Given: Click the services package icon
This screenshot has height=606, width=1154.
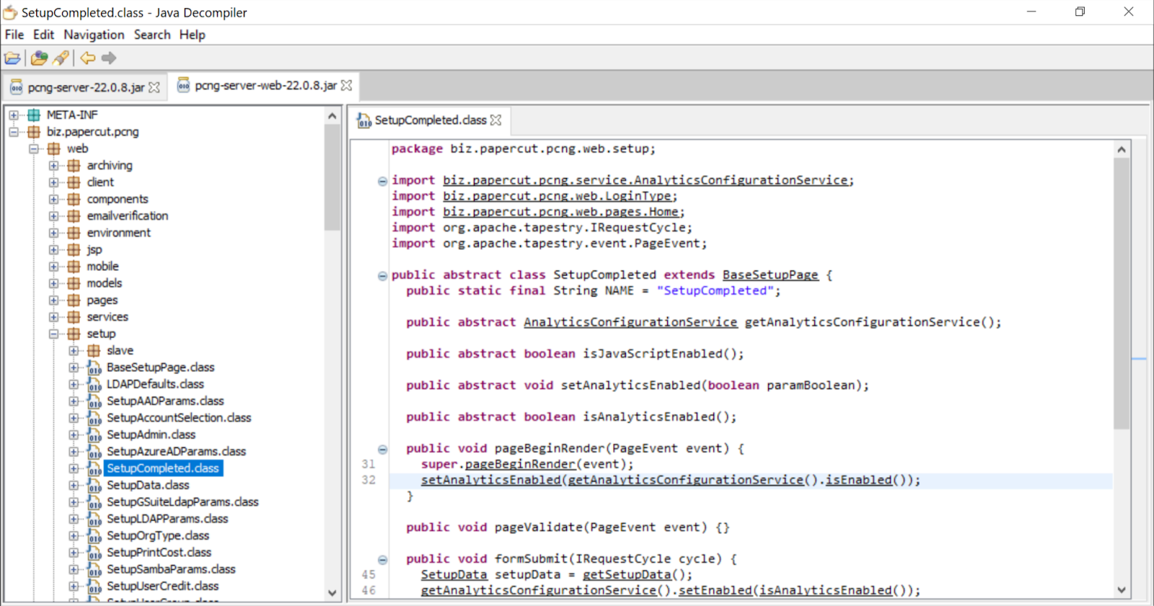Looking at the screenshot, I should pyautogui.click(x=74, y=317).
